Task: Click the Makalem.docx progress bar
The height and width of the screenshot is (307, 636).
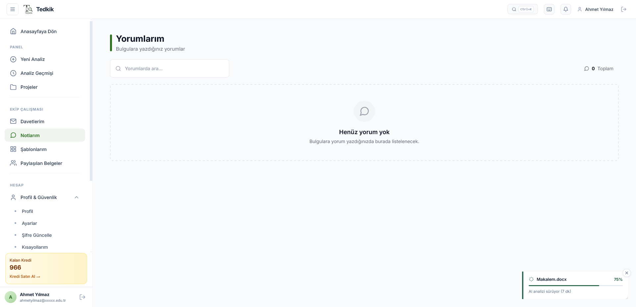Action: pos(576,285)
